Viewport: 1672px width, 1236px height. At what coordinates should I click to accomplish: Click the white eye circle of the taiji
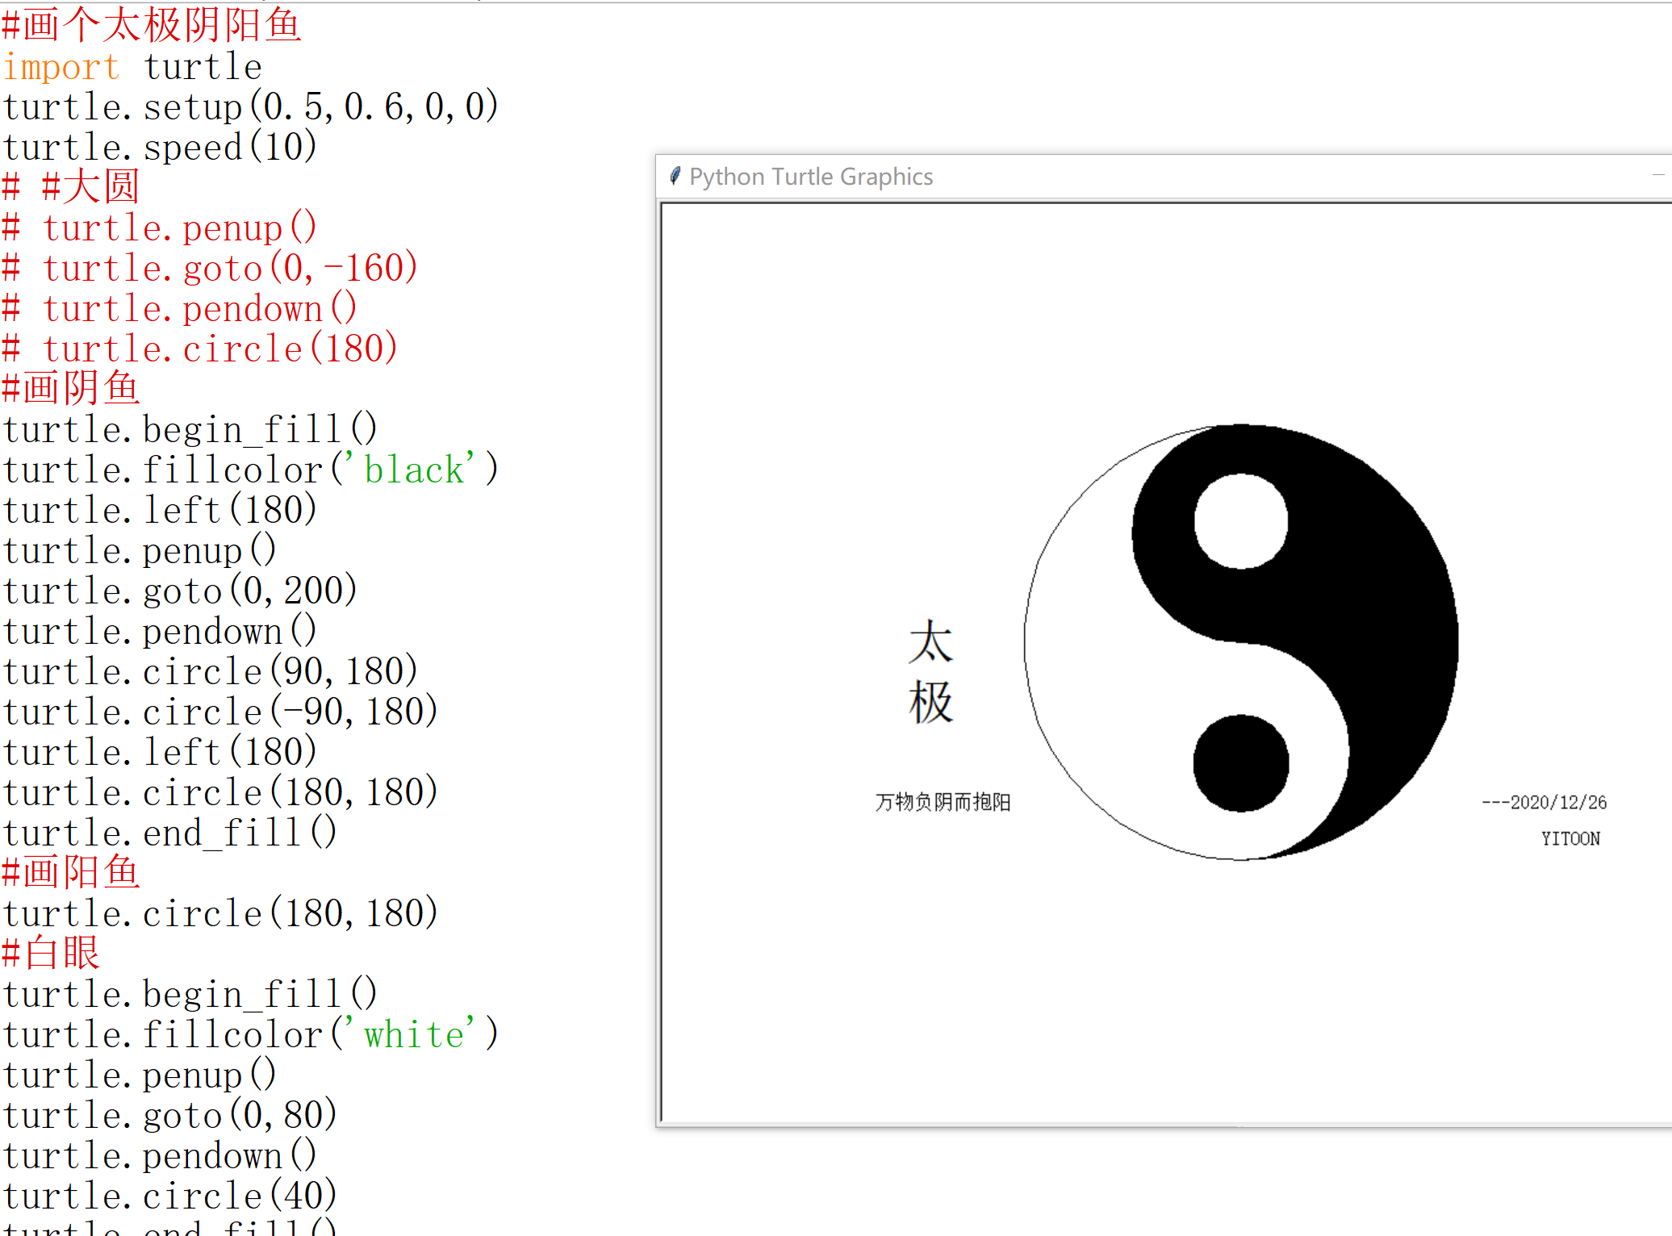tap(1240, 521)
